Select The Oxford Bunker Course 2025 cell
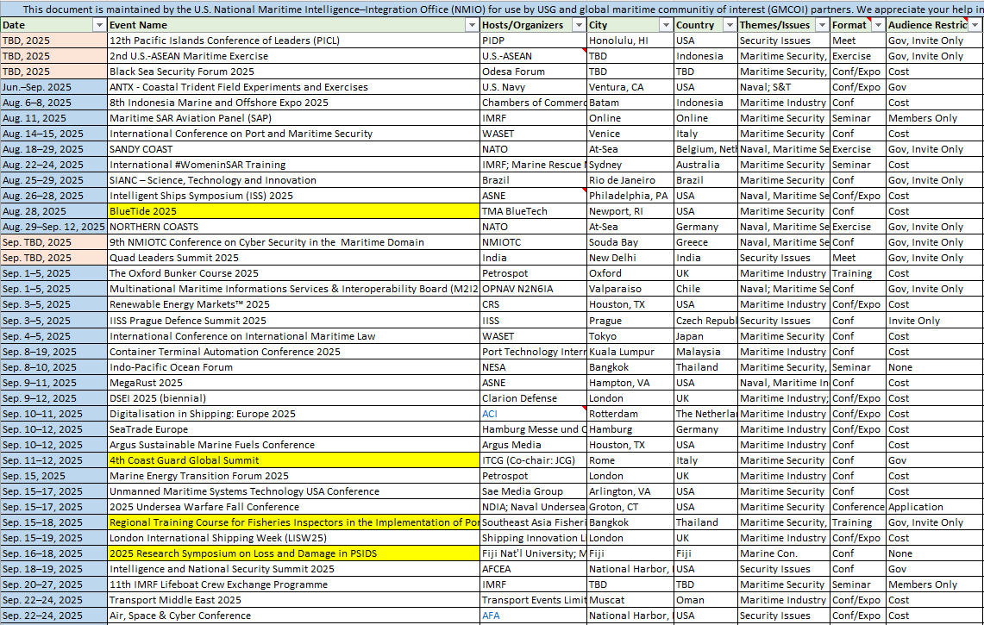Viewport: 984px width, 625px height. [x=294, y=273]
